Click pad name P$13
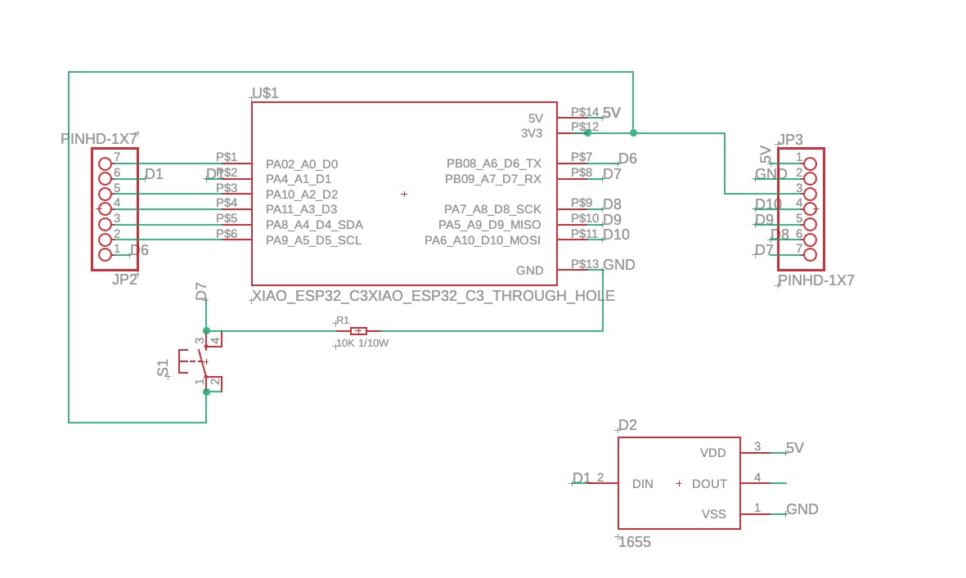966x578 pixels. pyautogui.click(x=585, y=264)
